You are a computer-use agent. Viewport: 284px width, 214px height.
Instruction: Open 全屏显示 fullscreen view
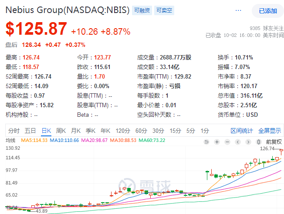pyautogui.click(x=270, y=131)
